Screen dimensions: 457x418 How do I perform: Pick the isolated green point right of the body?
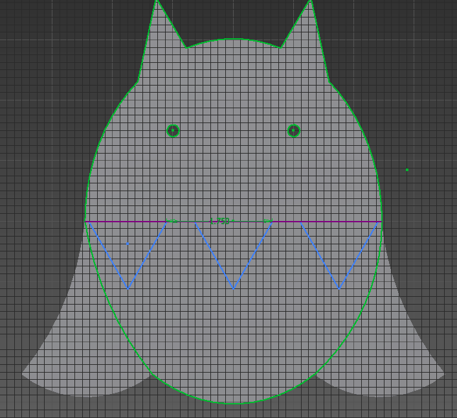point(407,170)
